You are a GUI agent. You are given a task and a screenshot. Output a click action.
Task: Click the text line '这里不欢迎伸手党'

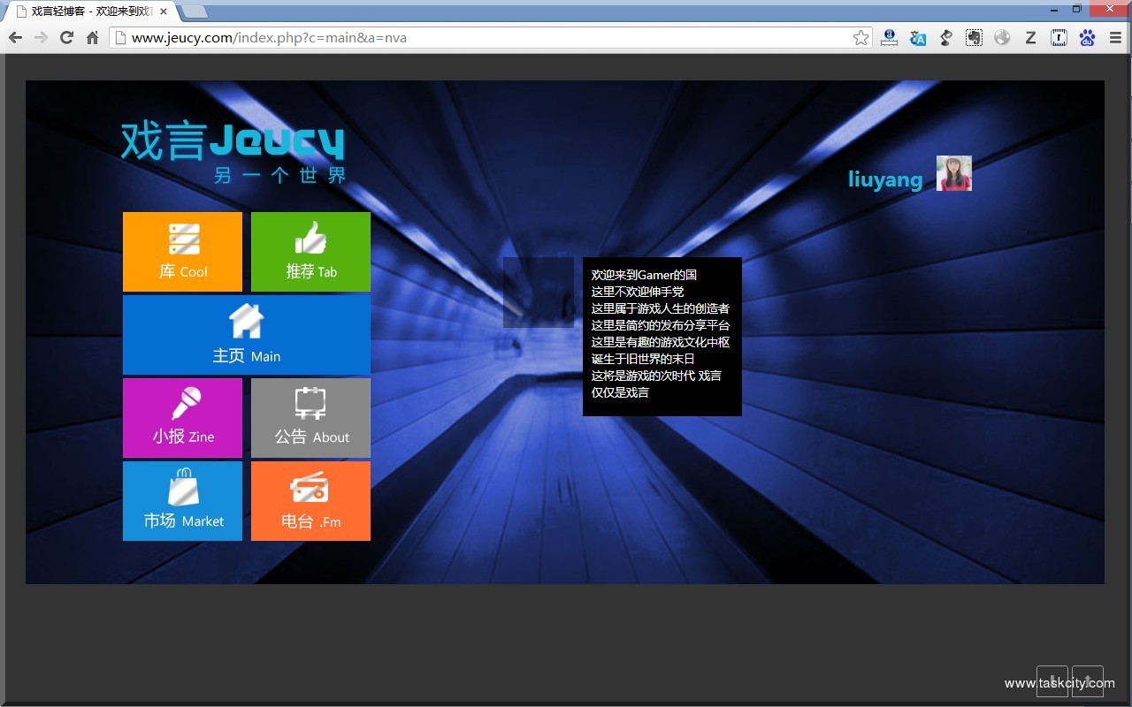click(638, 292)
